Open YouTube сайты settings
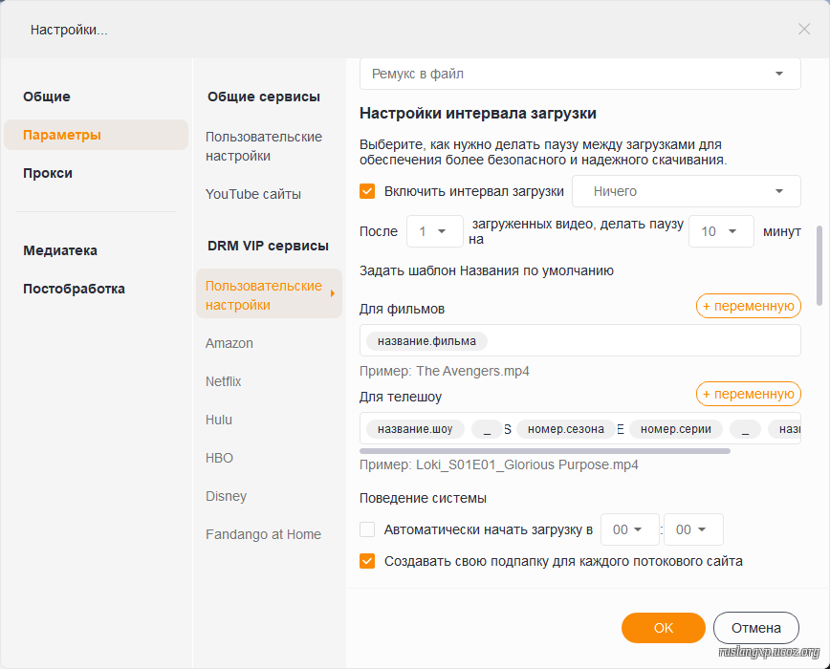 [x=253, y=194]
